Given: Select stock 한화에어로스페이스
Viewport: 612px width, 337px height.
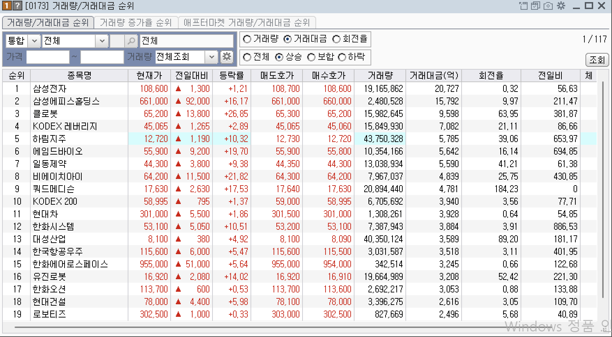Looking at the screenshot, I should [70, 264].
